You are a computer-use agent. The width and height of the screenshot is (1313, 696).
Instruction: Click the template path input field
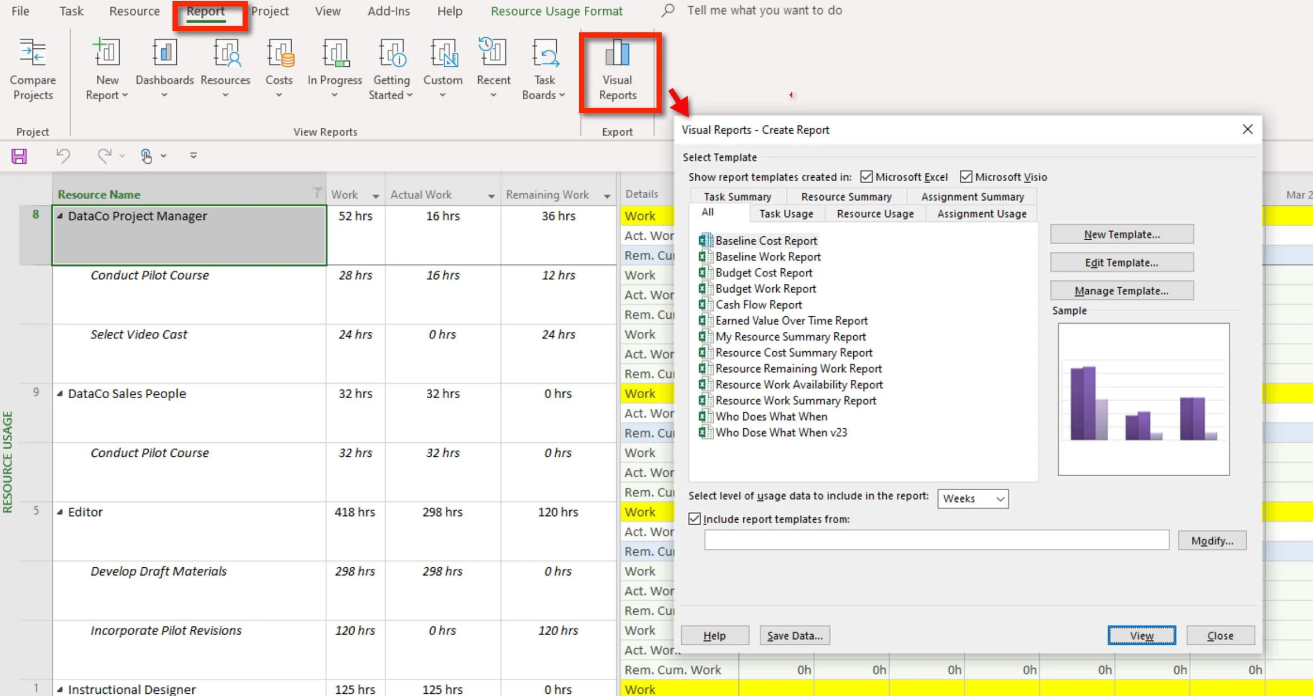click(x=937, y=540)
